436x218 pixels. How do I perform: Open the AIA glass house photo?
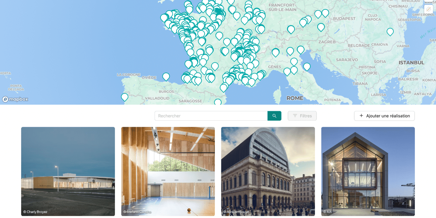[x=368, y=171]
